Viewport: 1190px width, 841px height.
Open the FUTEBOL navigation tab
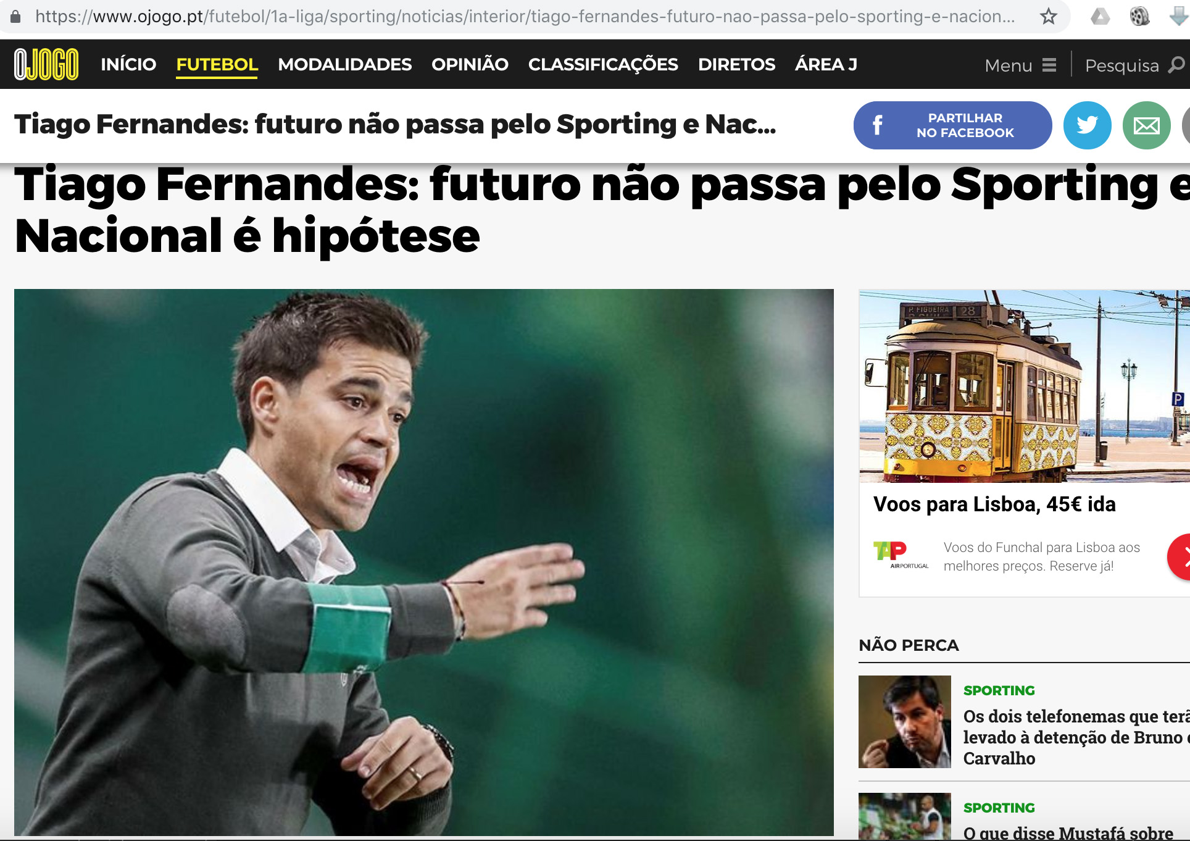(217, 65)
